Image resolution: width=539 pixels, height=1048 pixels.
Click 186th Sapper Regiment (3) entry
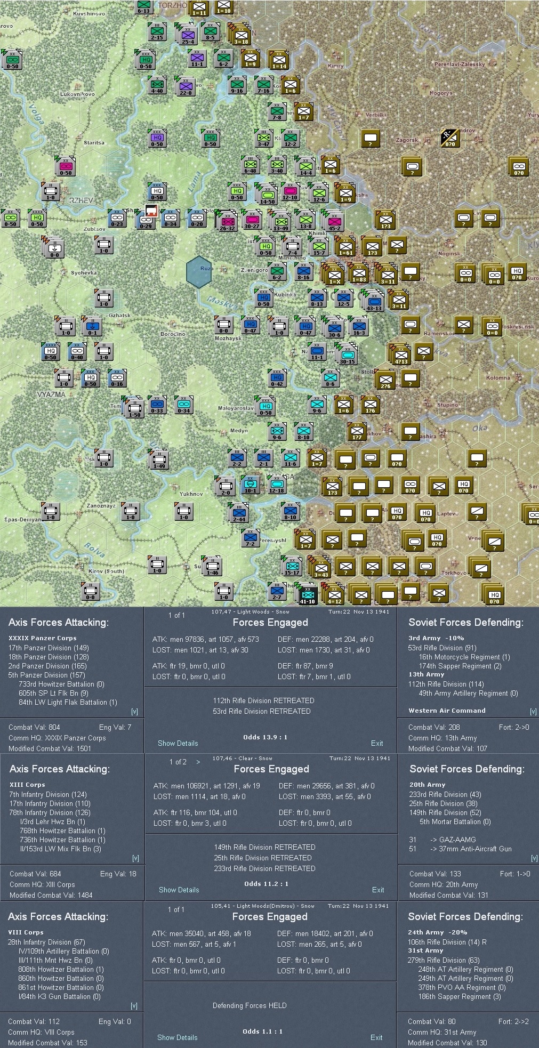point(460,996)
